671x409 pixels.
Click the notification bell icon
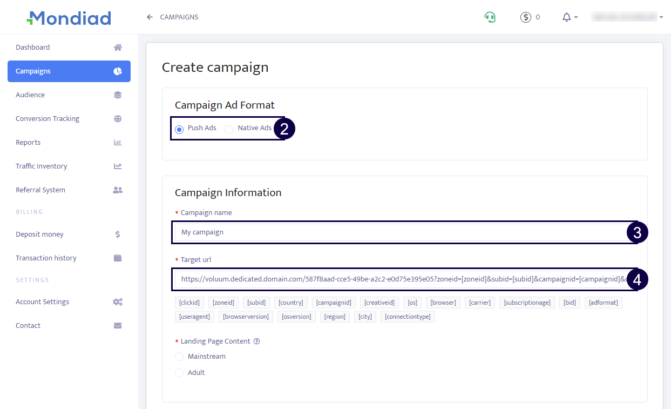pyautogui.click(x=566, y=17)
